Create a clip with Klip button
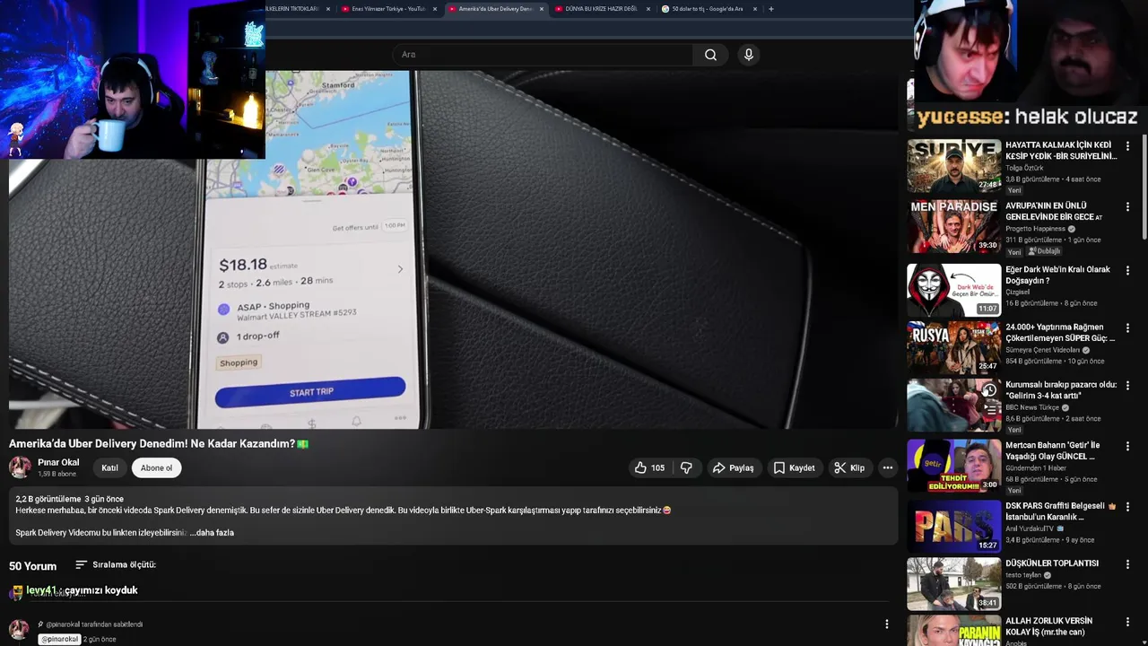This screenshot has height=646, width=1148. (x=848, y=467)
